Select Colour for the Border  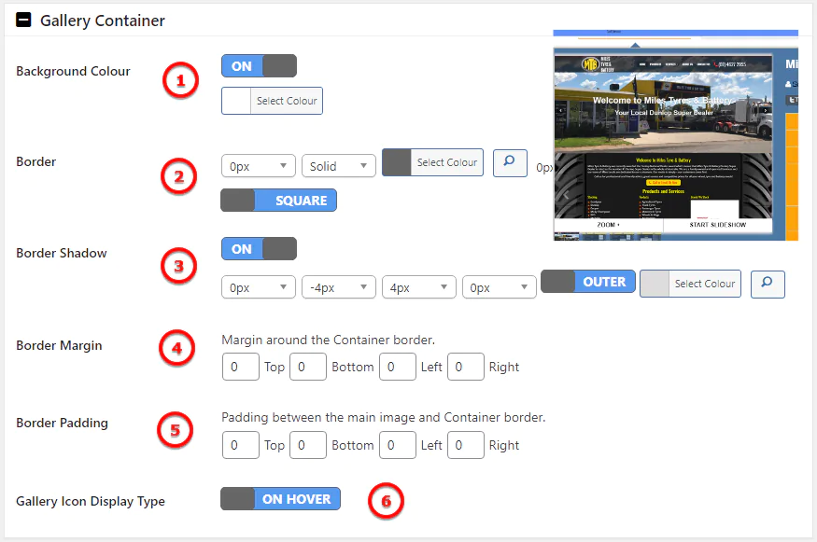(x=432, y=162)
